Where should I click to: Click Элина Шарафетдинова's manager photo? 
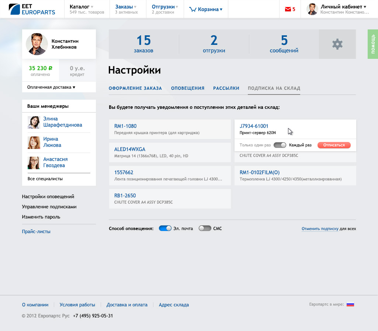click(34, 122)
